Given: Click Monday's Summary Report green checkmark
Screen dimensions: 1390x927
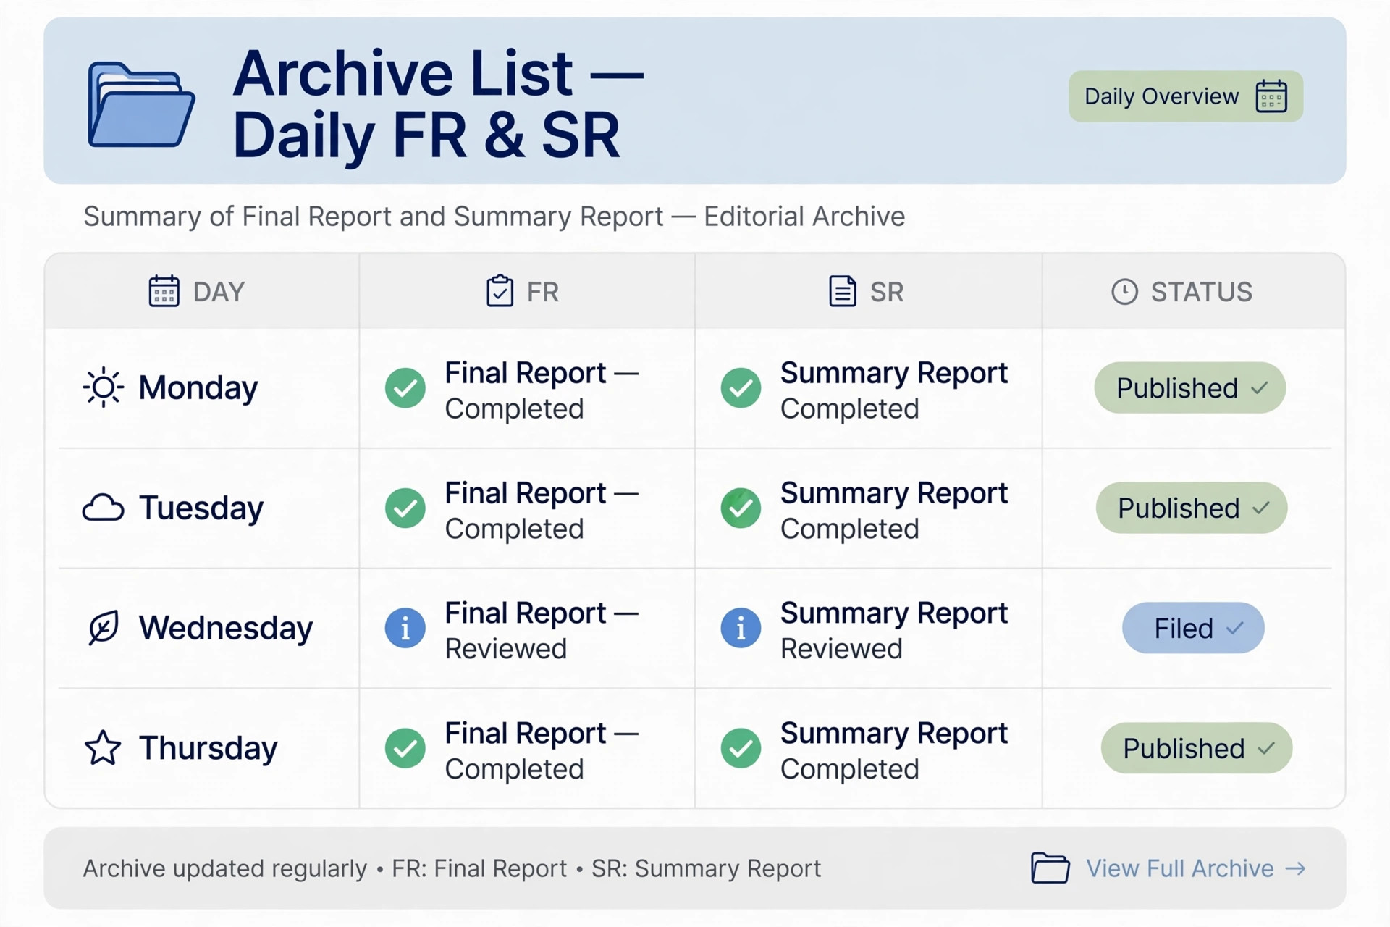Looking at the screenshot, I should 741,388.
